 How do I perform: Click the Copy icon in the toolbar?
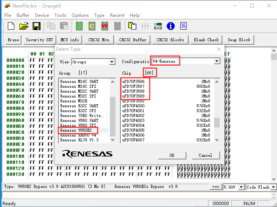[x=51, y=26]
